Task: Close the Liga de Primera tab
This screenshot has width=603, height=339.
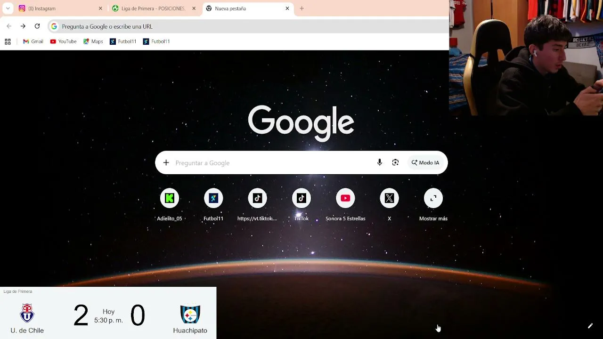Action: (x=194, y=8)
